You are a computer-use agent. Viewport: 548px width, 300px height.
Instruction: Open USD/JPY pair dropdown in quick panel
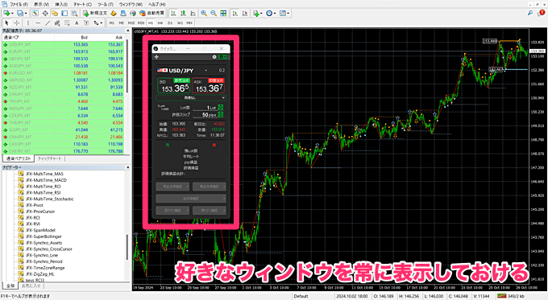click(x=205, y=71)
